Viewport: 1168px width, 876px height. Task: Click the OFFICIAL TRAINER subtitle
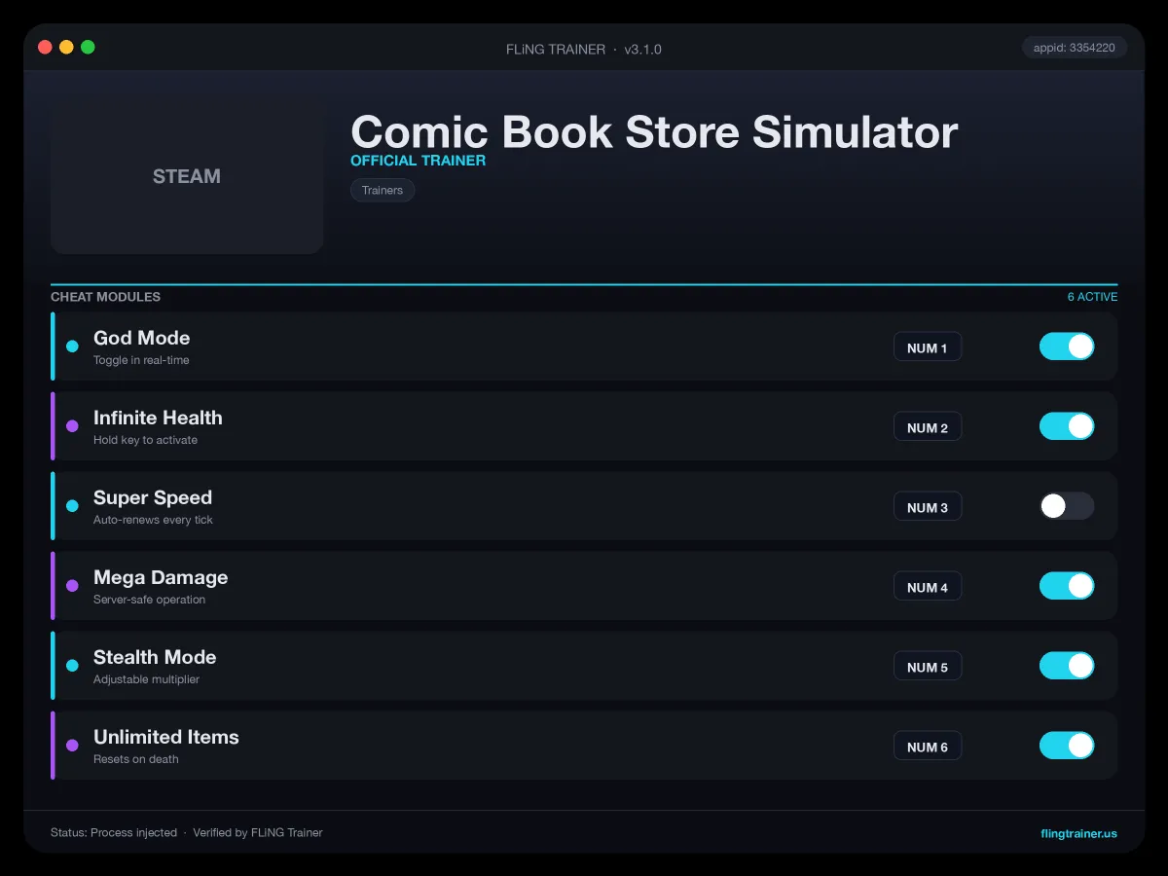tap(418, 161)
